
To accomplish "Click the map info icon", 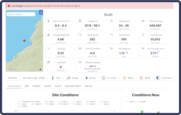I will (40, 69).
